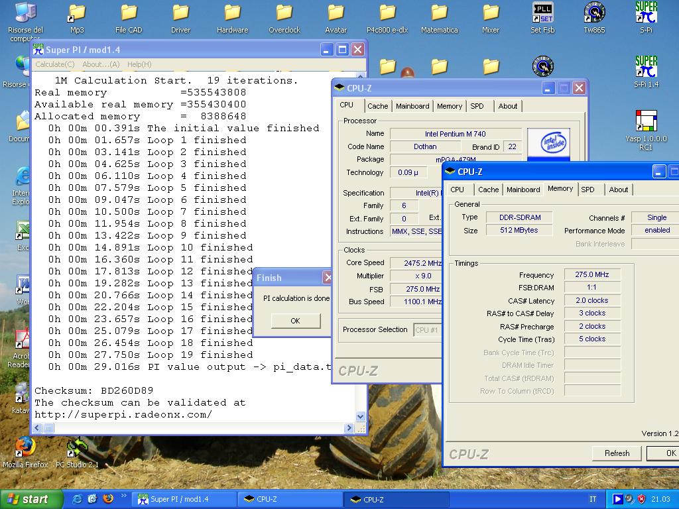Open the Hardware desktop folder
Image resolution: width=679 pixels, height=509 pixels.
[x=233, y=18]
